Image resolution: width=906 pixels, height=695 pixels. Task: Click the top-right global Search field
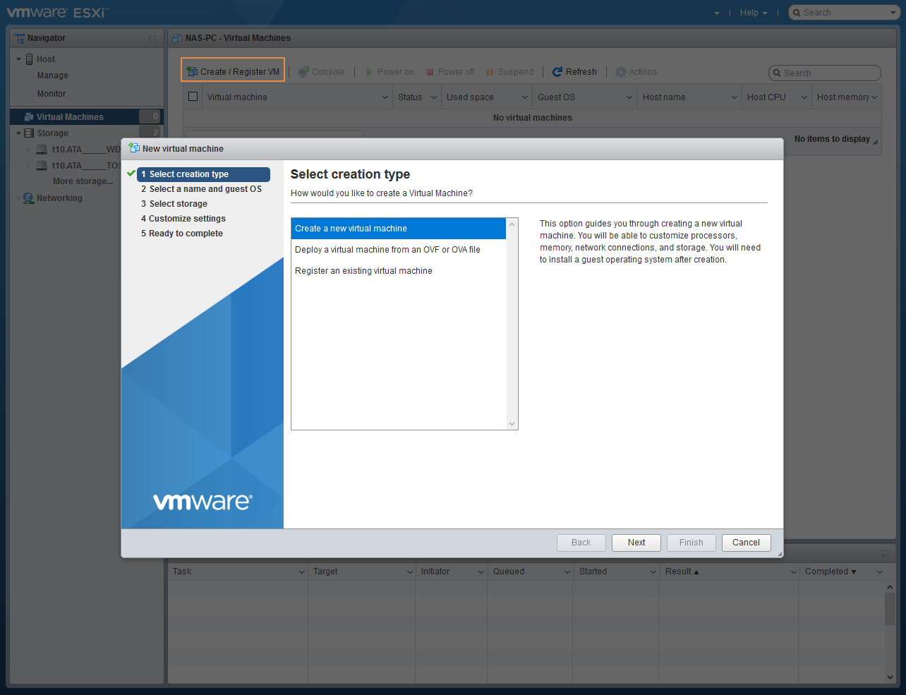844,13
